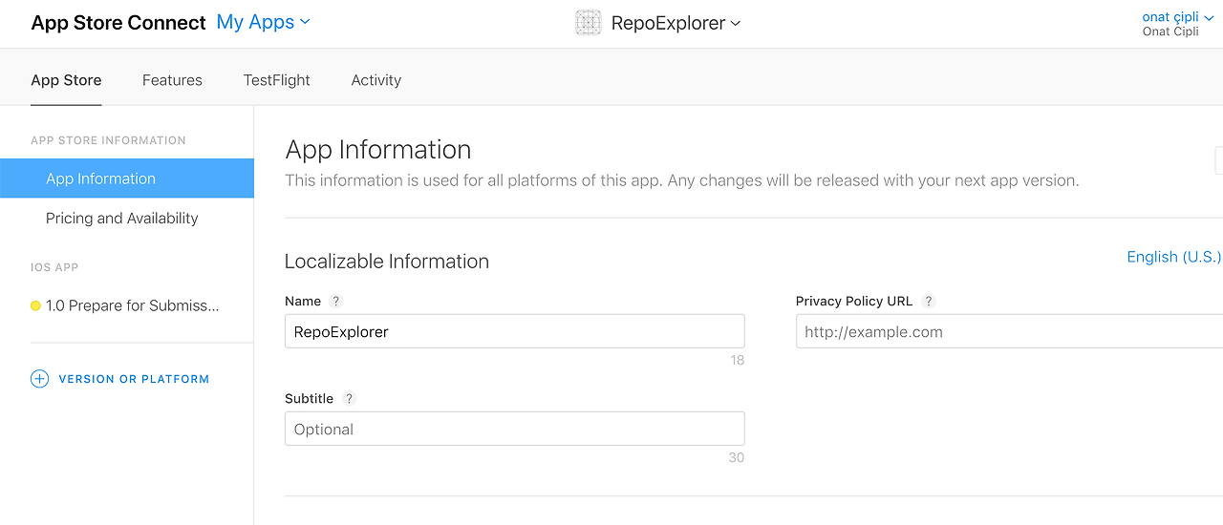Click the Privacy Policy URL help icon
The height and width of the screenshot is (525, 1223).
(928, 301)
